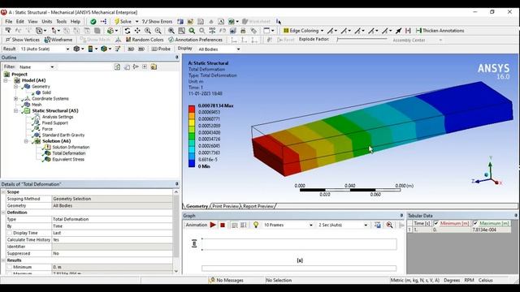Screen dimensions: 520x292
Task: Click the Rotate view icon
Action: (x=128, y=31)
